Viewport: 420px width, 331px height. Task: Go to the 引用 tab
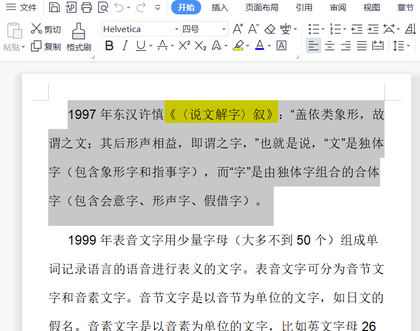tap(304, 8)
